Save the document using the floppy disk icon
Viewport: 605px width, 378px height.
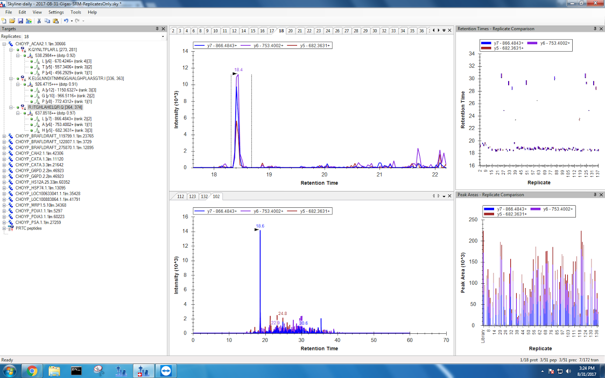point(20,20)
